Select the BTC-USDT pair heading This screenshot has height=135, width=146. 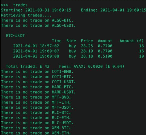(x=15, y=36)
